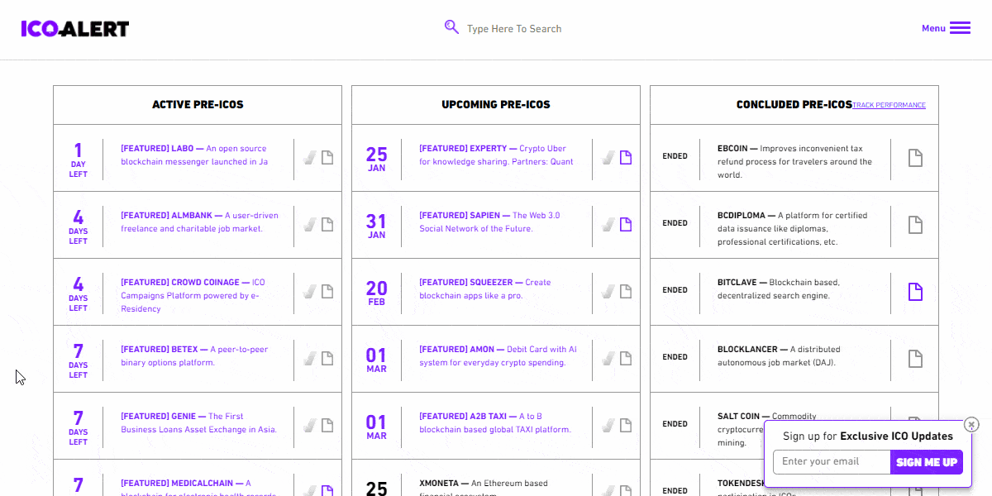Open the [FEATURED] LABO listing

[194, 155]
